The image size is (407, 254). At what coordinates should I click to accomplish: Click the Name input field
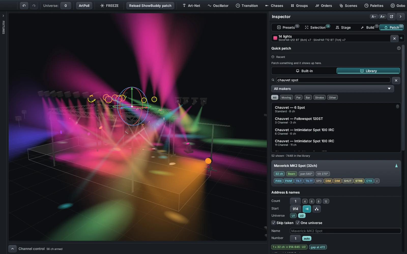(345, 231)
